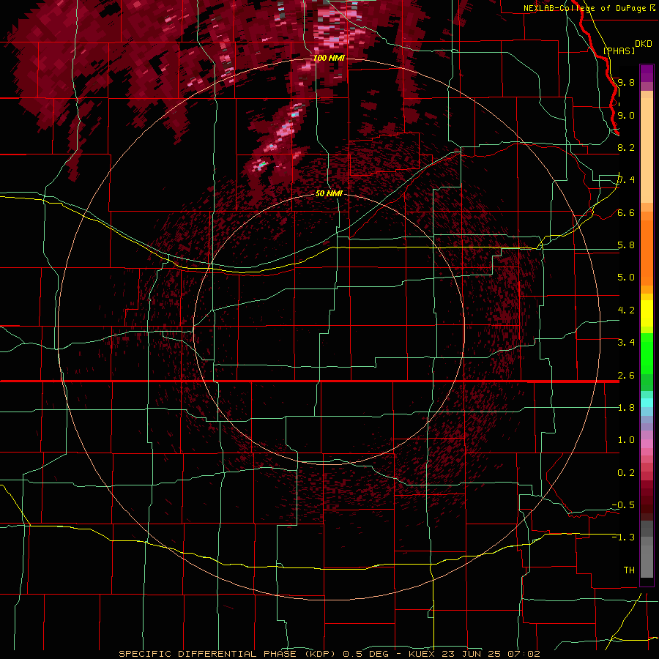Click the peach segment of the color bar
The image size is (659, 659).
click(x=647, y=152)
